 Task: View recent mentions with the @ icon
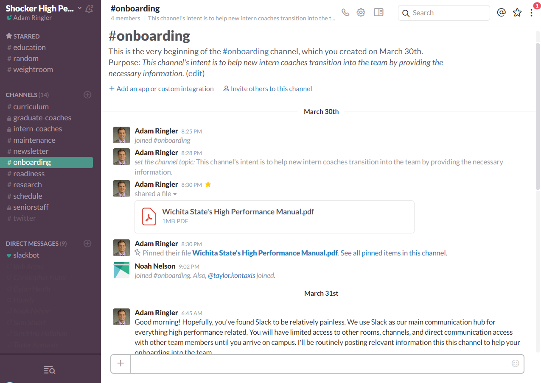click(x=501, y=12)
